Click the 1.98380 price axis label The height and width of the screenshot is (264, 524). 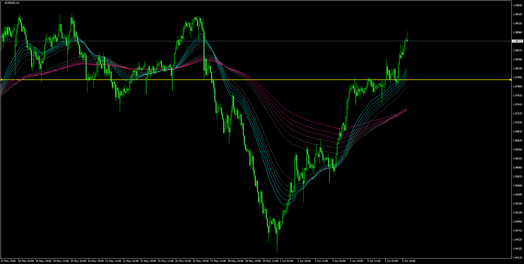(x=518, y=60)
